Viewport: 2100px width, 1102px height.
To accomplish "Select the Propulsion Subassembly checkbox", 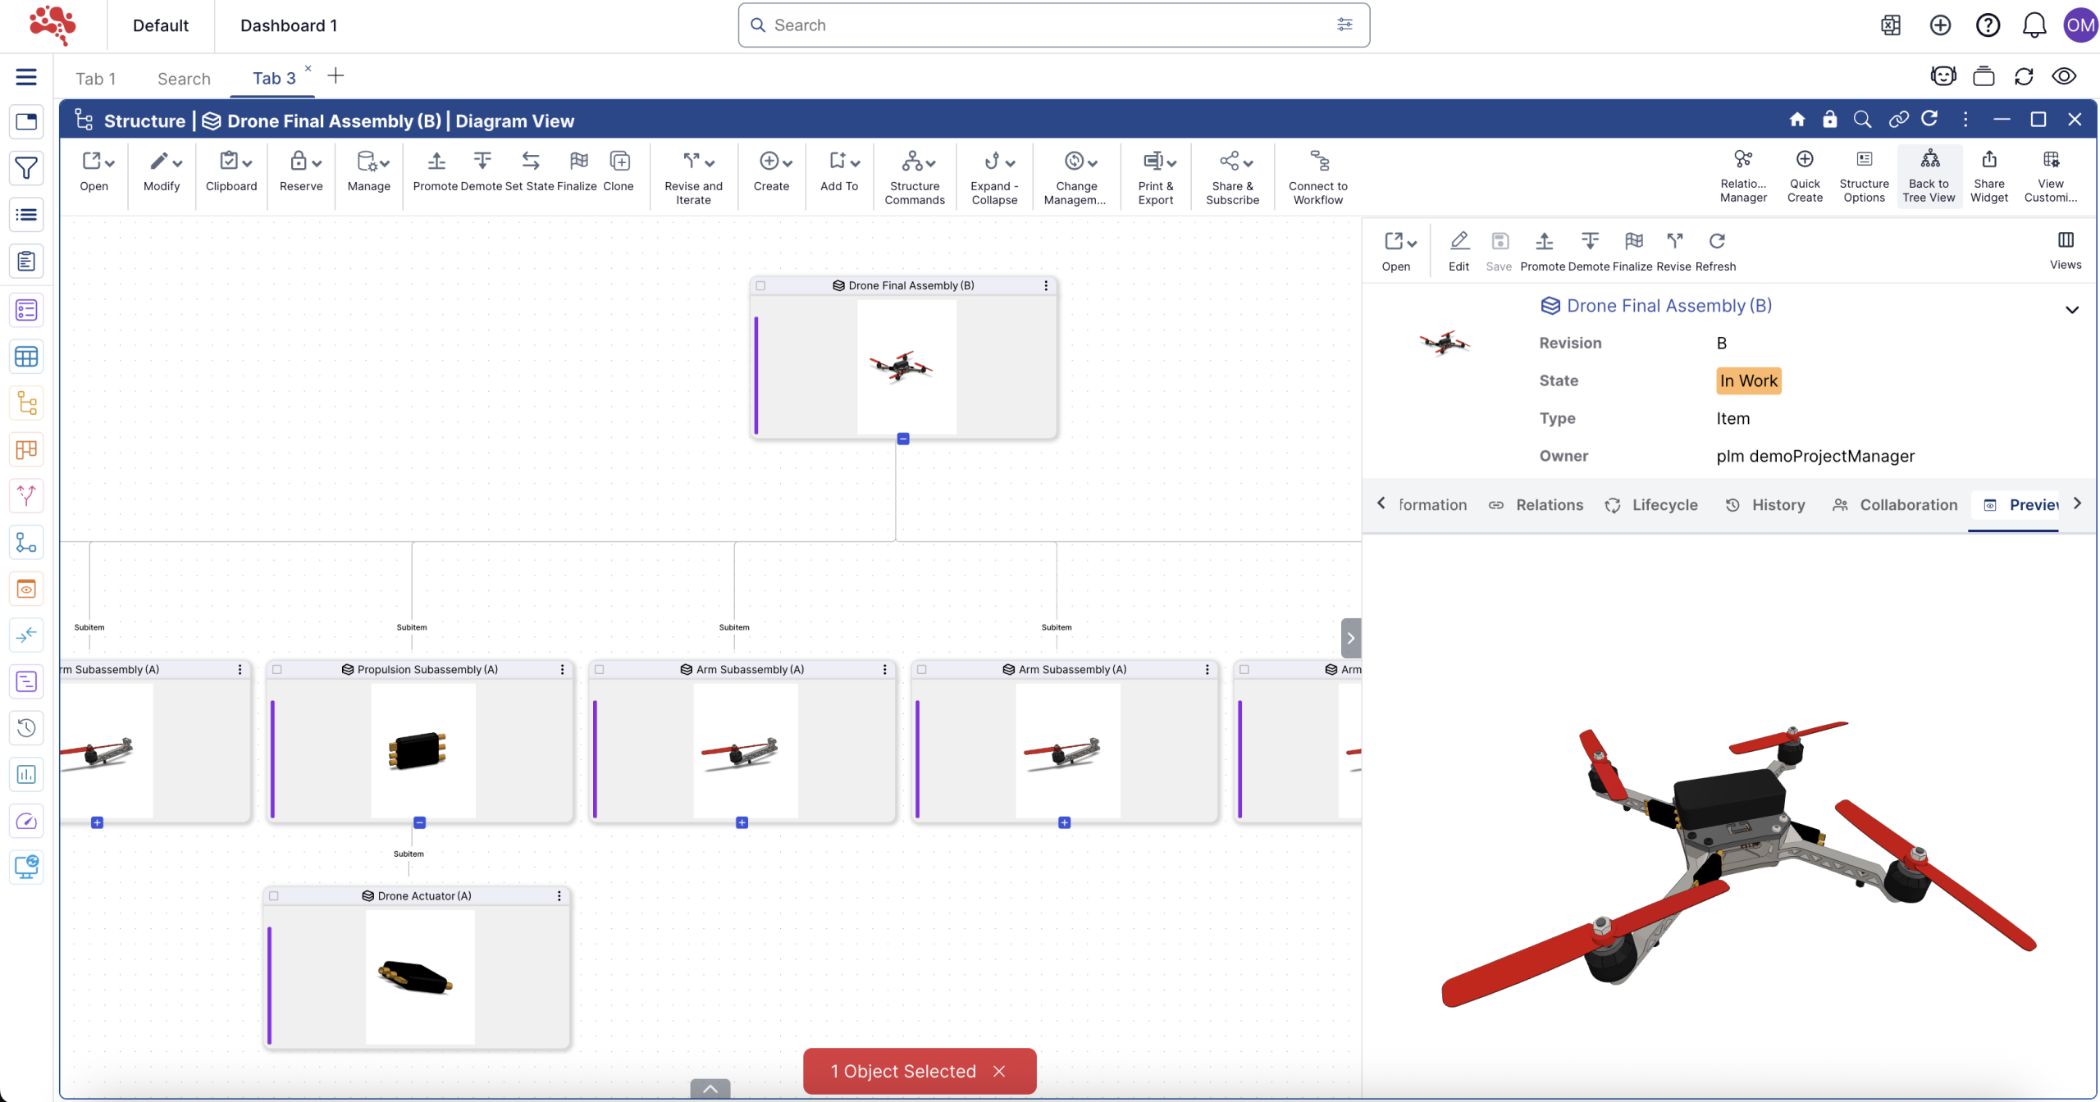I will coord(279,668).
